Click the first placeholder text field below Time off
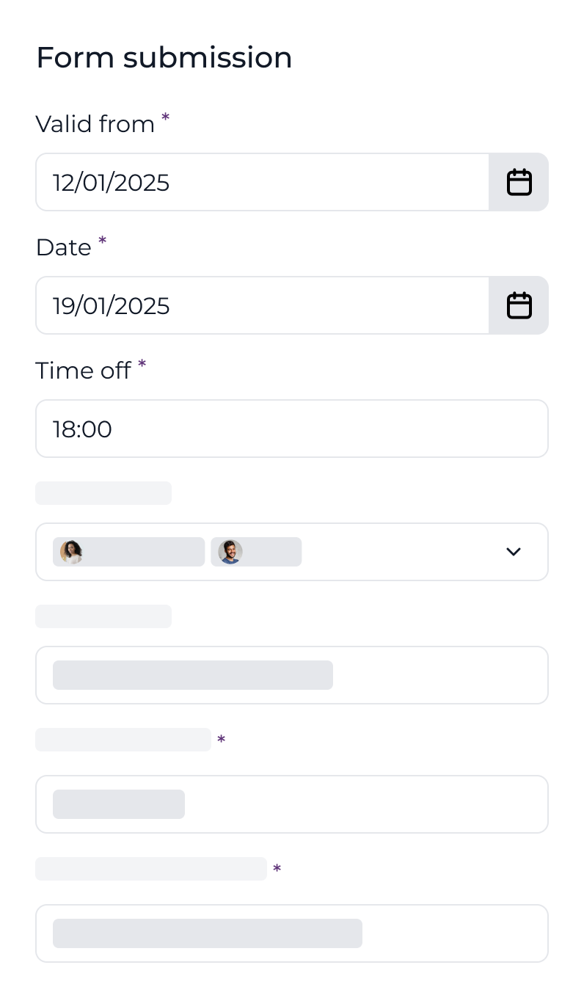584x998 pixels. pyautogui.click(x=292, y=675)
